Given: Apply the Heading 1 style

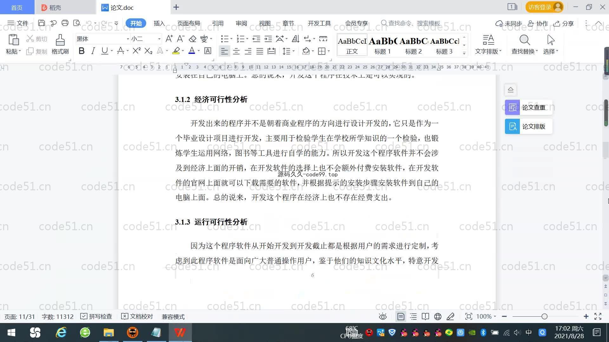Looking at the screenshot, I should coord(383,45).
